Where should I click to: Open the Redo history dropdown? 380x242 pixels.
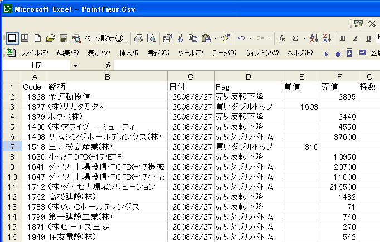(269, 38)
